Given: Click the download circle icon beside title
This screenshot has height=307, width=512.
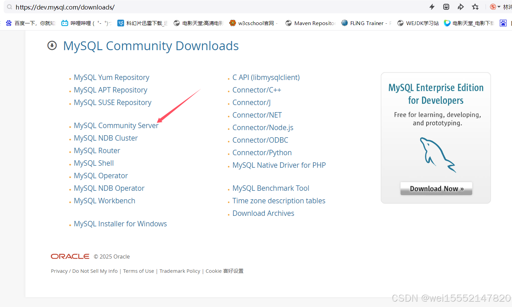Looking at the screenshot, I should coord(52,45).
